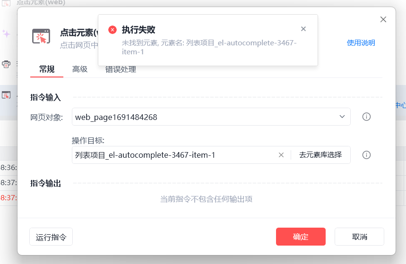Viewport: 406px width, 264px height.
Task: Select the red 8:37 error log entry
Action: [9, 198]
